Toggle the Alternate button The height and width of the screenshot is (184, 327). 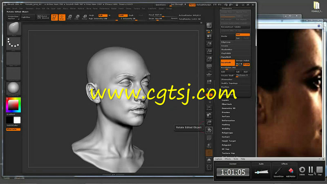click(13, 129)
